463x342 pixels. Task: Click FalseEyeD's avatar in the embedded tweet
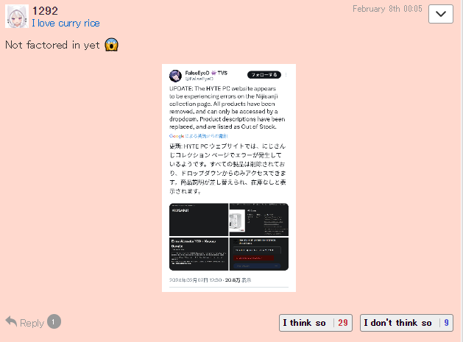[175, 76]
